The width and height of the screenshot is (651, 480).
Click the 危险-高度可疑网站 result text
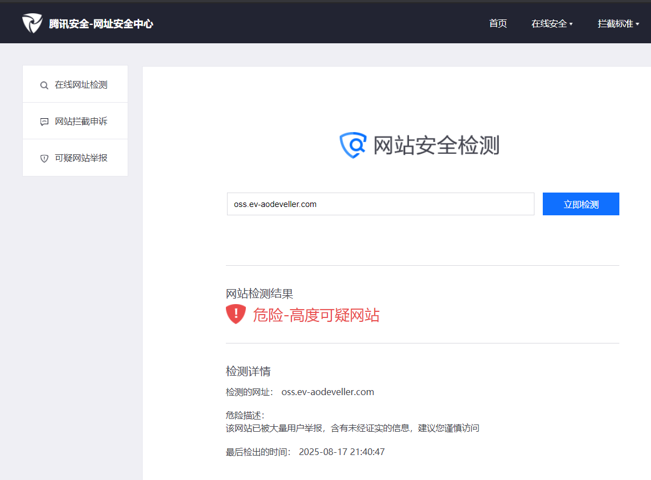pos(316,315)
